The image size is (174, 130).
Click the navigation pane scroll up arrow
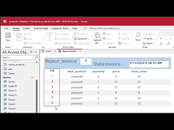pos(37,62)
